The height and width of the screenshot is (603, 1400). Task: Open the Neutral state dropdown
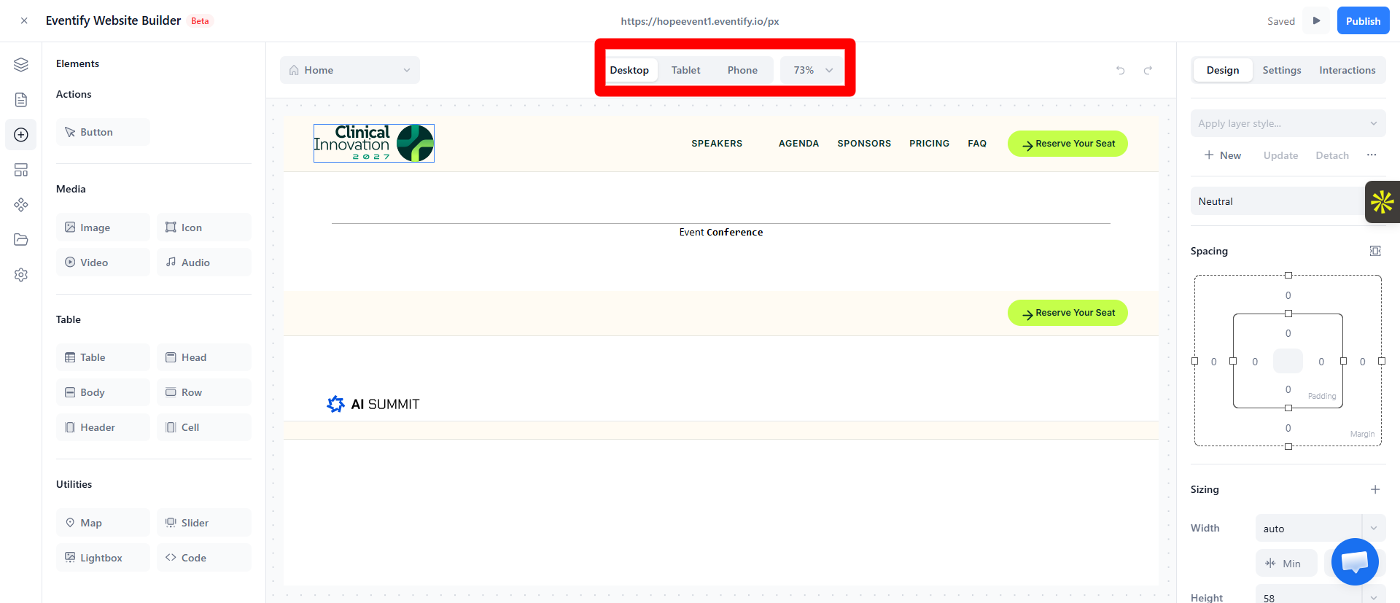tap(1277, 201)
